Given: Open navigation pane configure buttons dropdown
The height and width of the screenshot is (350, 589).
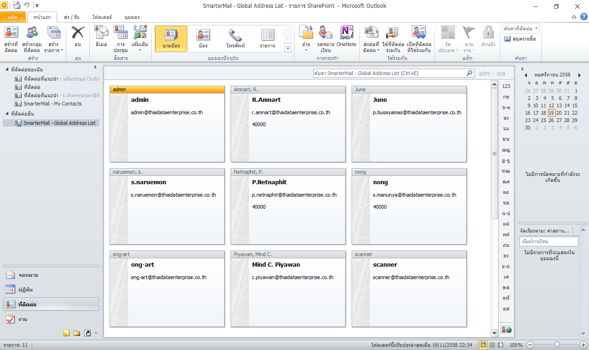Looking at the screenshot, I should [96, 333].
